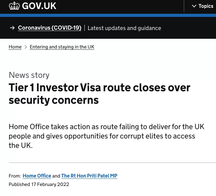The height and width of the screenshot is (196, 216).
Task: Click the GOV.UK crown logo icon
Action: point(14,6)
